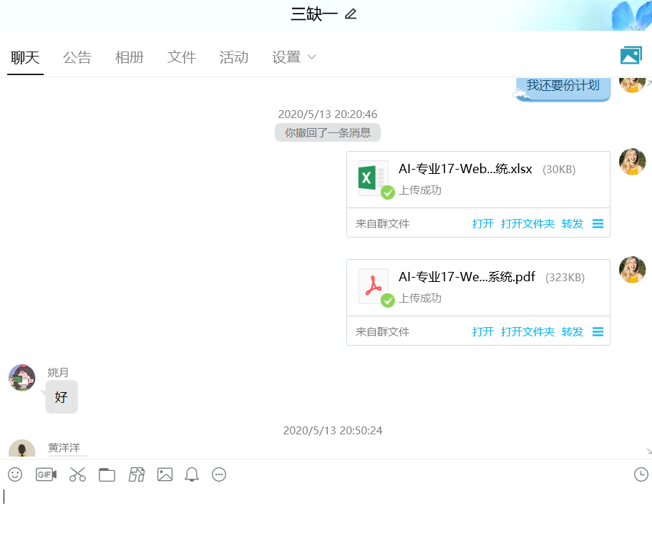Click 打开文件夹 for the pdf file
The image size is (652, 551).
point(527,332)
